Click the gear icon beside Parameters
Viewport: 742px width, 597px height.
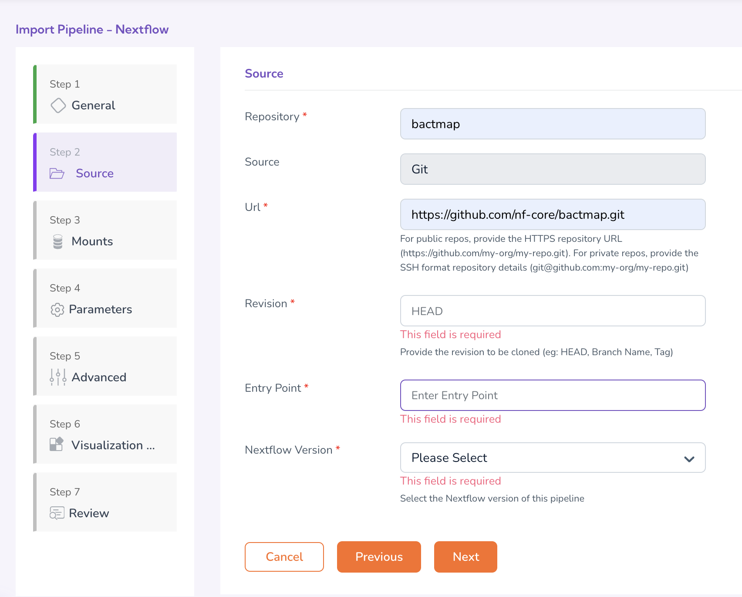57,309
